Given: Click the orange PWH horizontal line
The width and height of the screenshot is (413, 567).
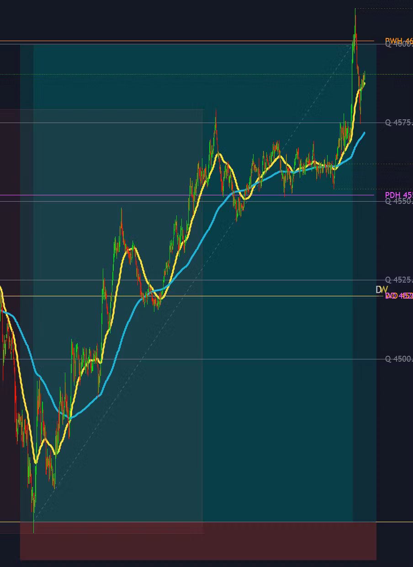Looking at the screenshot, I should 183,41.
